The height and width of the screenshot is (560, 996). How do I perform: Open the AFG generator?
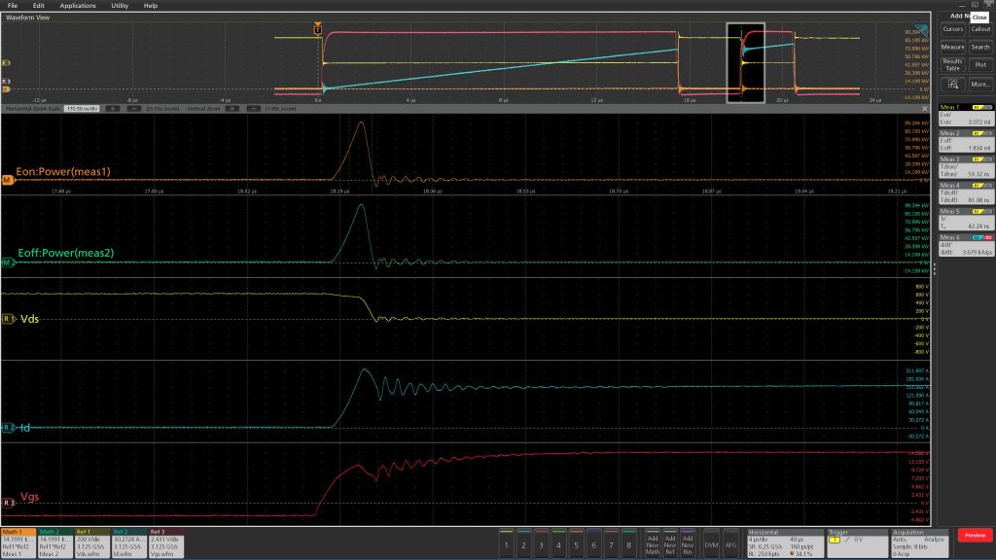tap(731, 542)
